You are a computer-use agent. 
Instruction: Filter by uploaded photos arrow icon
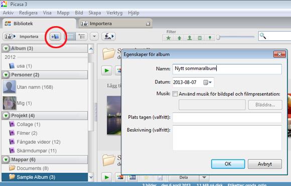tap(179, 38)
